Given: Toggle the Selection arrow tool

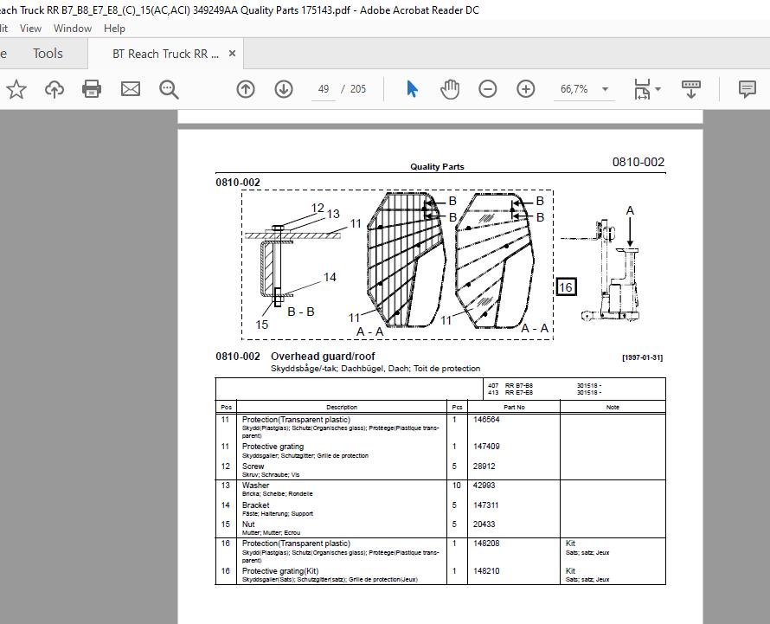Looking at the screenshot, I should (412, 88).
